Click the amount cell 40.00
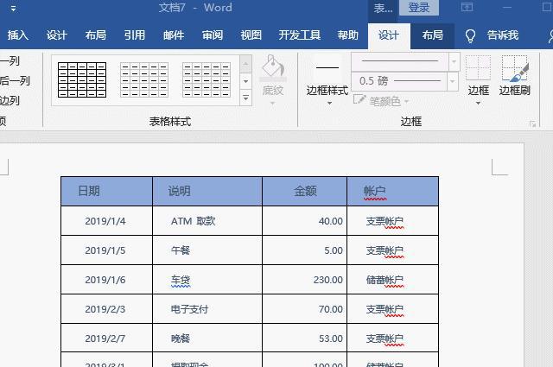 [305, 221]
